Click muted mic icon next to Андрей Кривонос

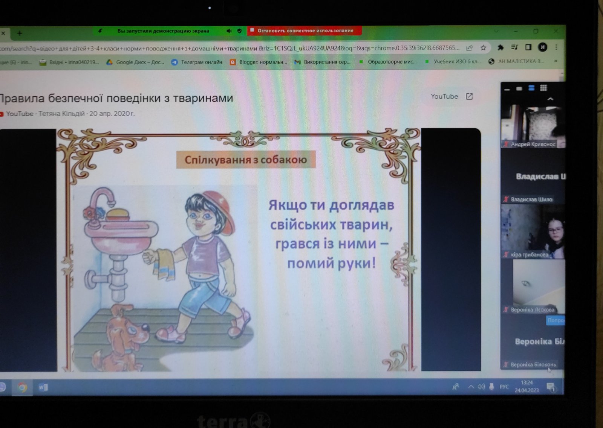tap(506, 144)
